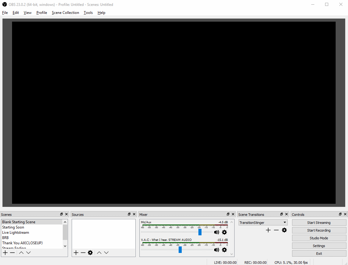Screen dimensions: 348x265
Task: Open transition properties with the gear icon
Action: pos(284,230)
